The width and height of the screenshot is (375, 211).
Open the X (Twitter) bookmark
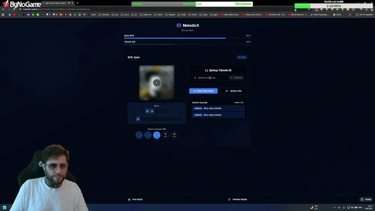click(x=19, y=15)
